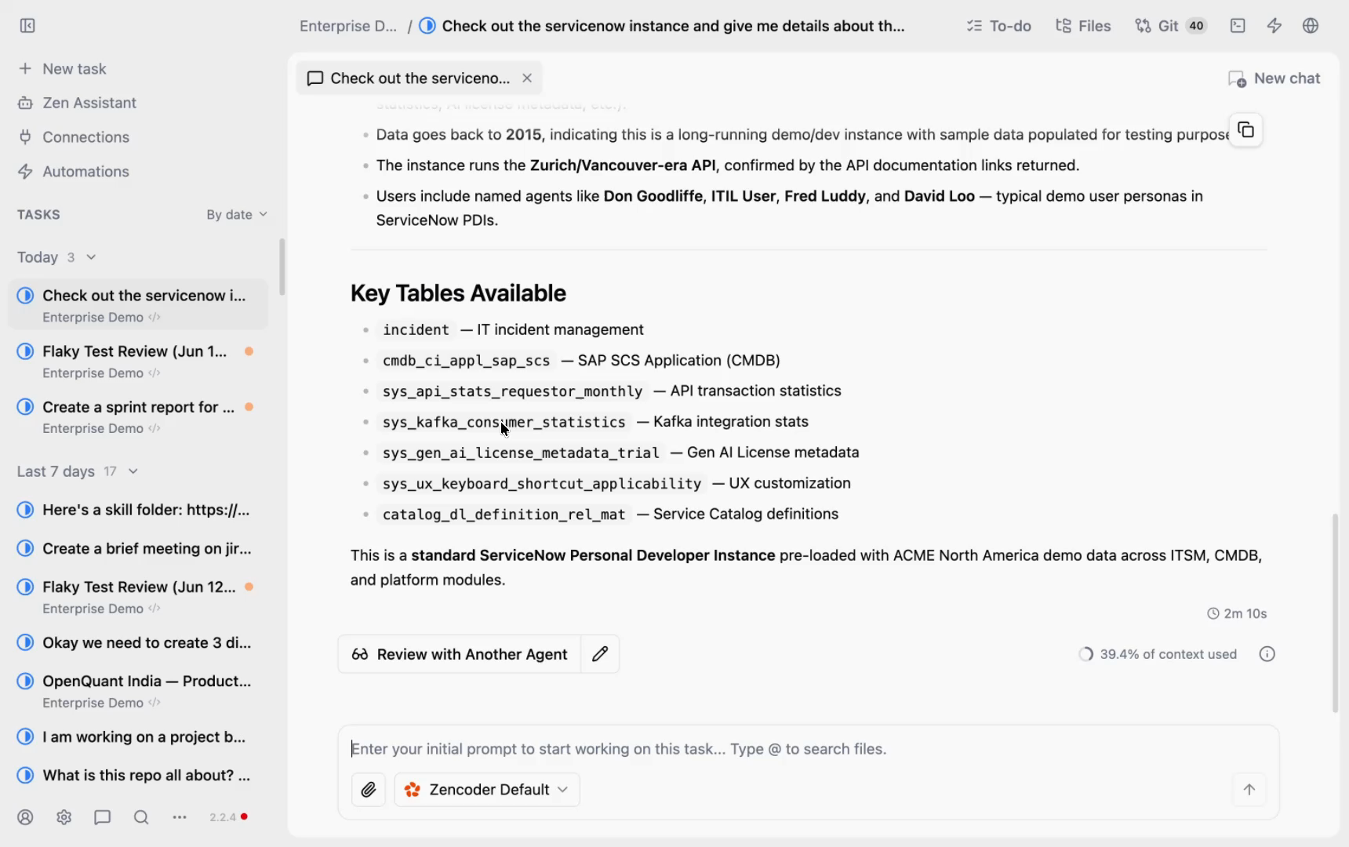Open the account profile icon
Image resolution: width=1349 pixels, height=847 pixels.
[x=25, y=817]
